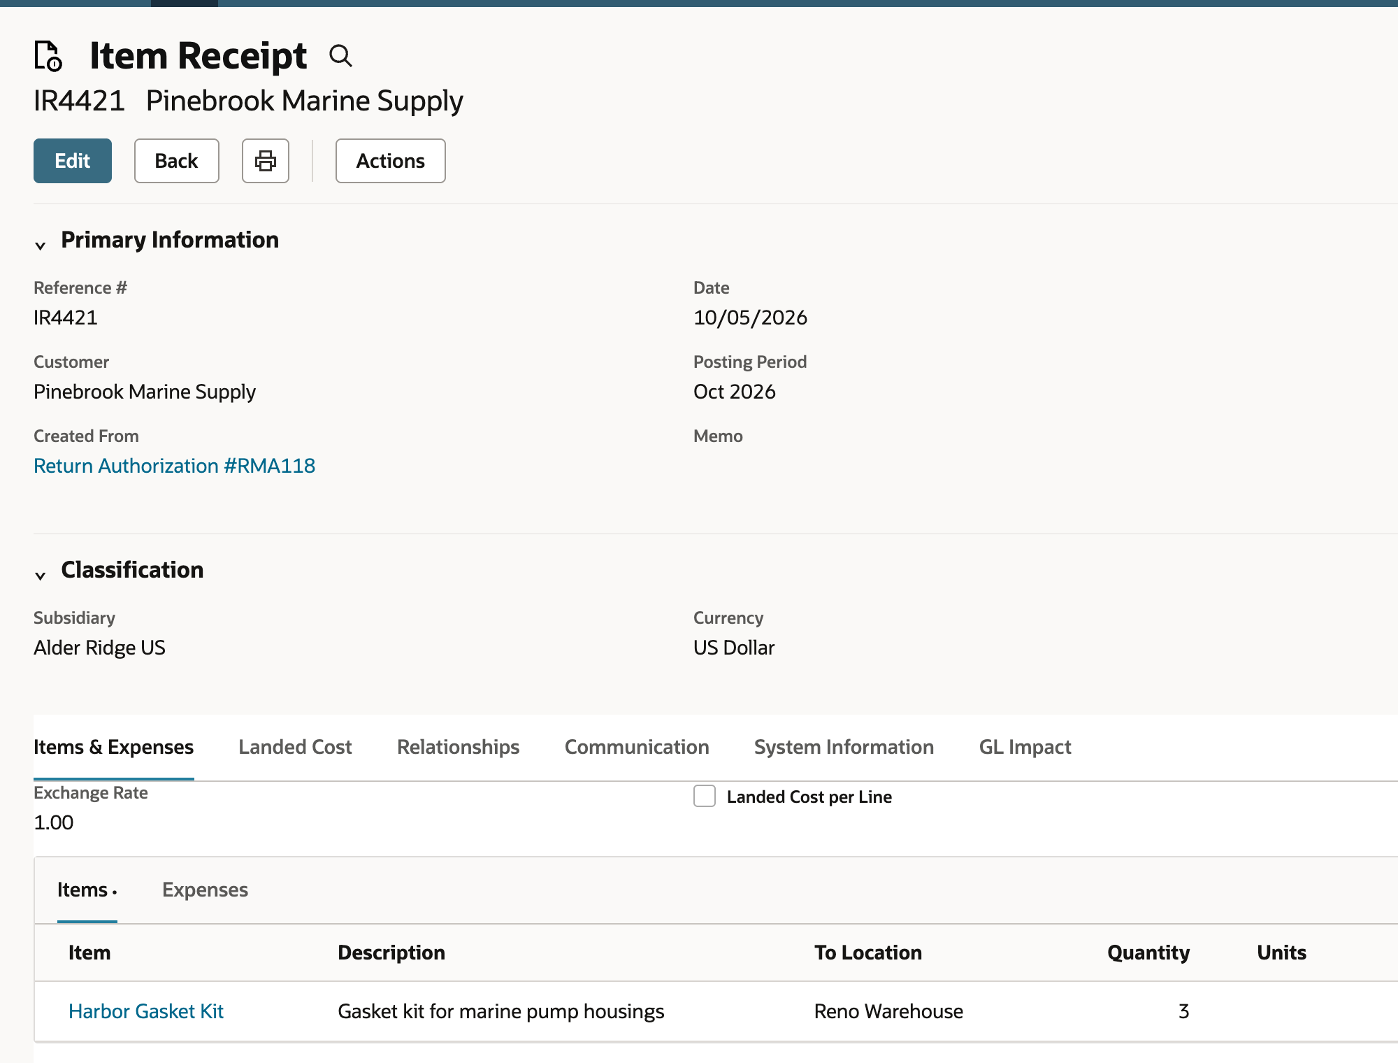Click the Reno Warehouse cell

pyautogui.click(x=888, y=1011)
